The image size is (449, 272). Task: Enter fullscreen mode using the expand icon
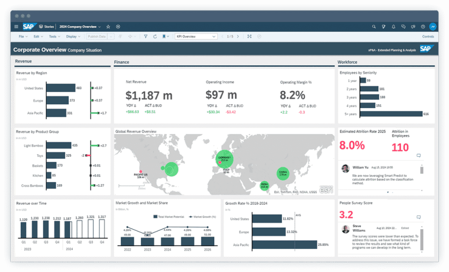(x=249, y=37)
